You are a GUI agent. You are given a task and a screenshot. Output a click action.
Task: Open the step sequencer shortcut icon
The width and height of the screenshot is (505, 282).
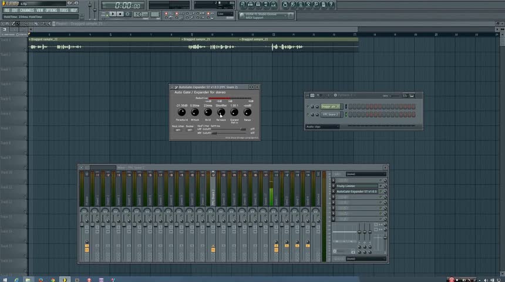coord(251,5)
